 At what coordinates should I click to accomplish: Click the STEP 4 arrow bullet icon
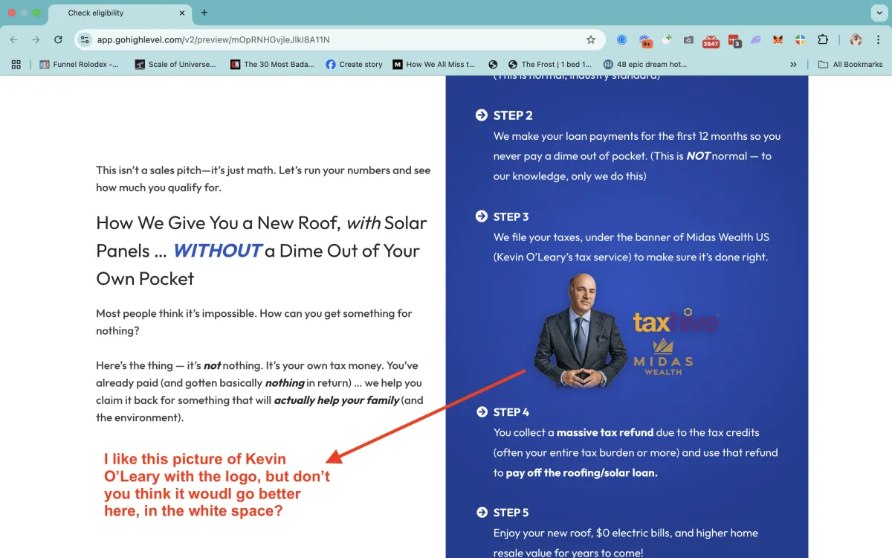coord(481,411)
